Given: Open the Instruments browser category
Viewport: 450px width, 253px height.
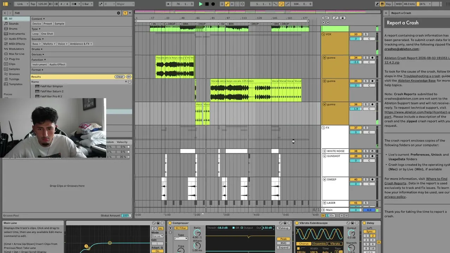Looking at the screenshot, I should [x=17, y=34].
